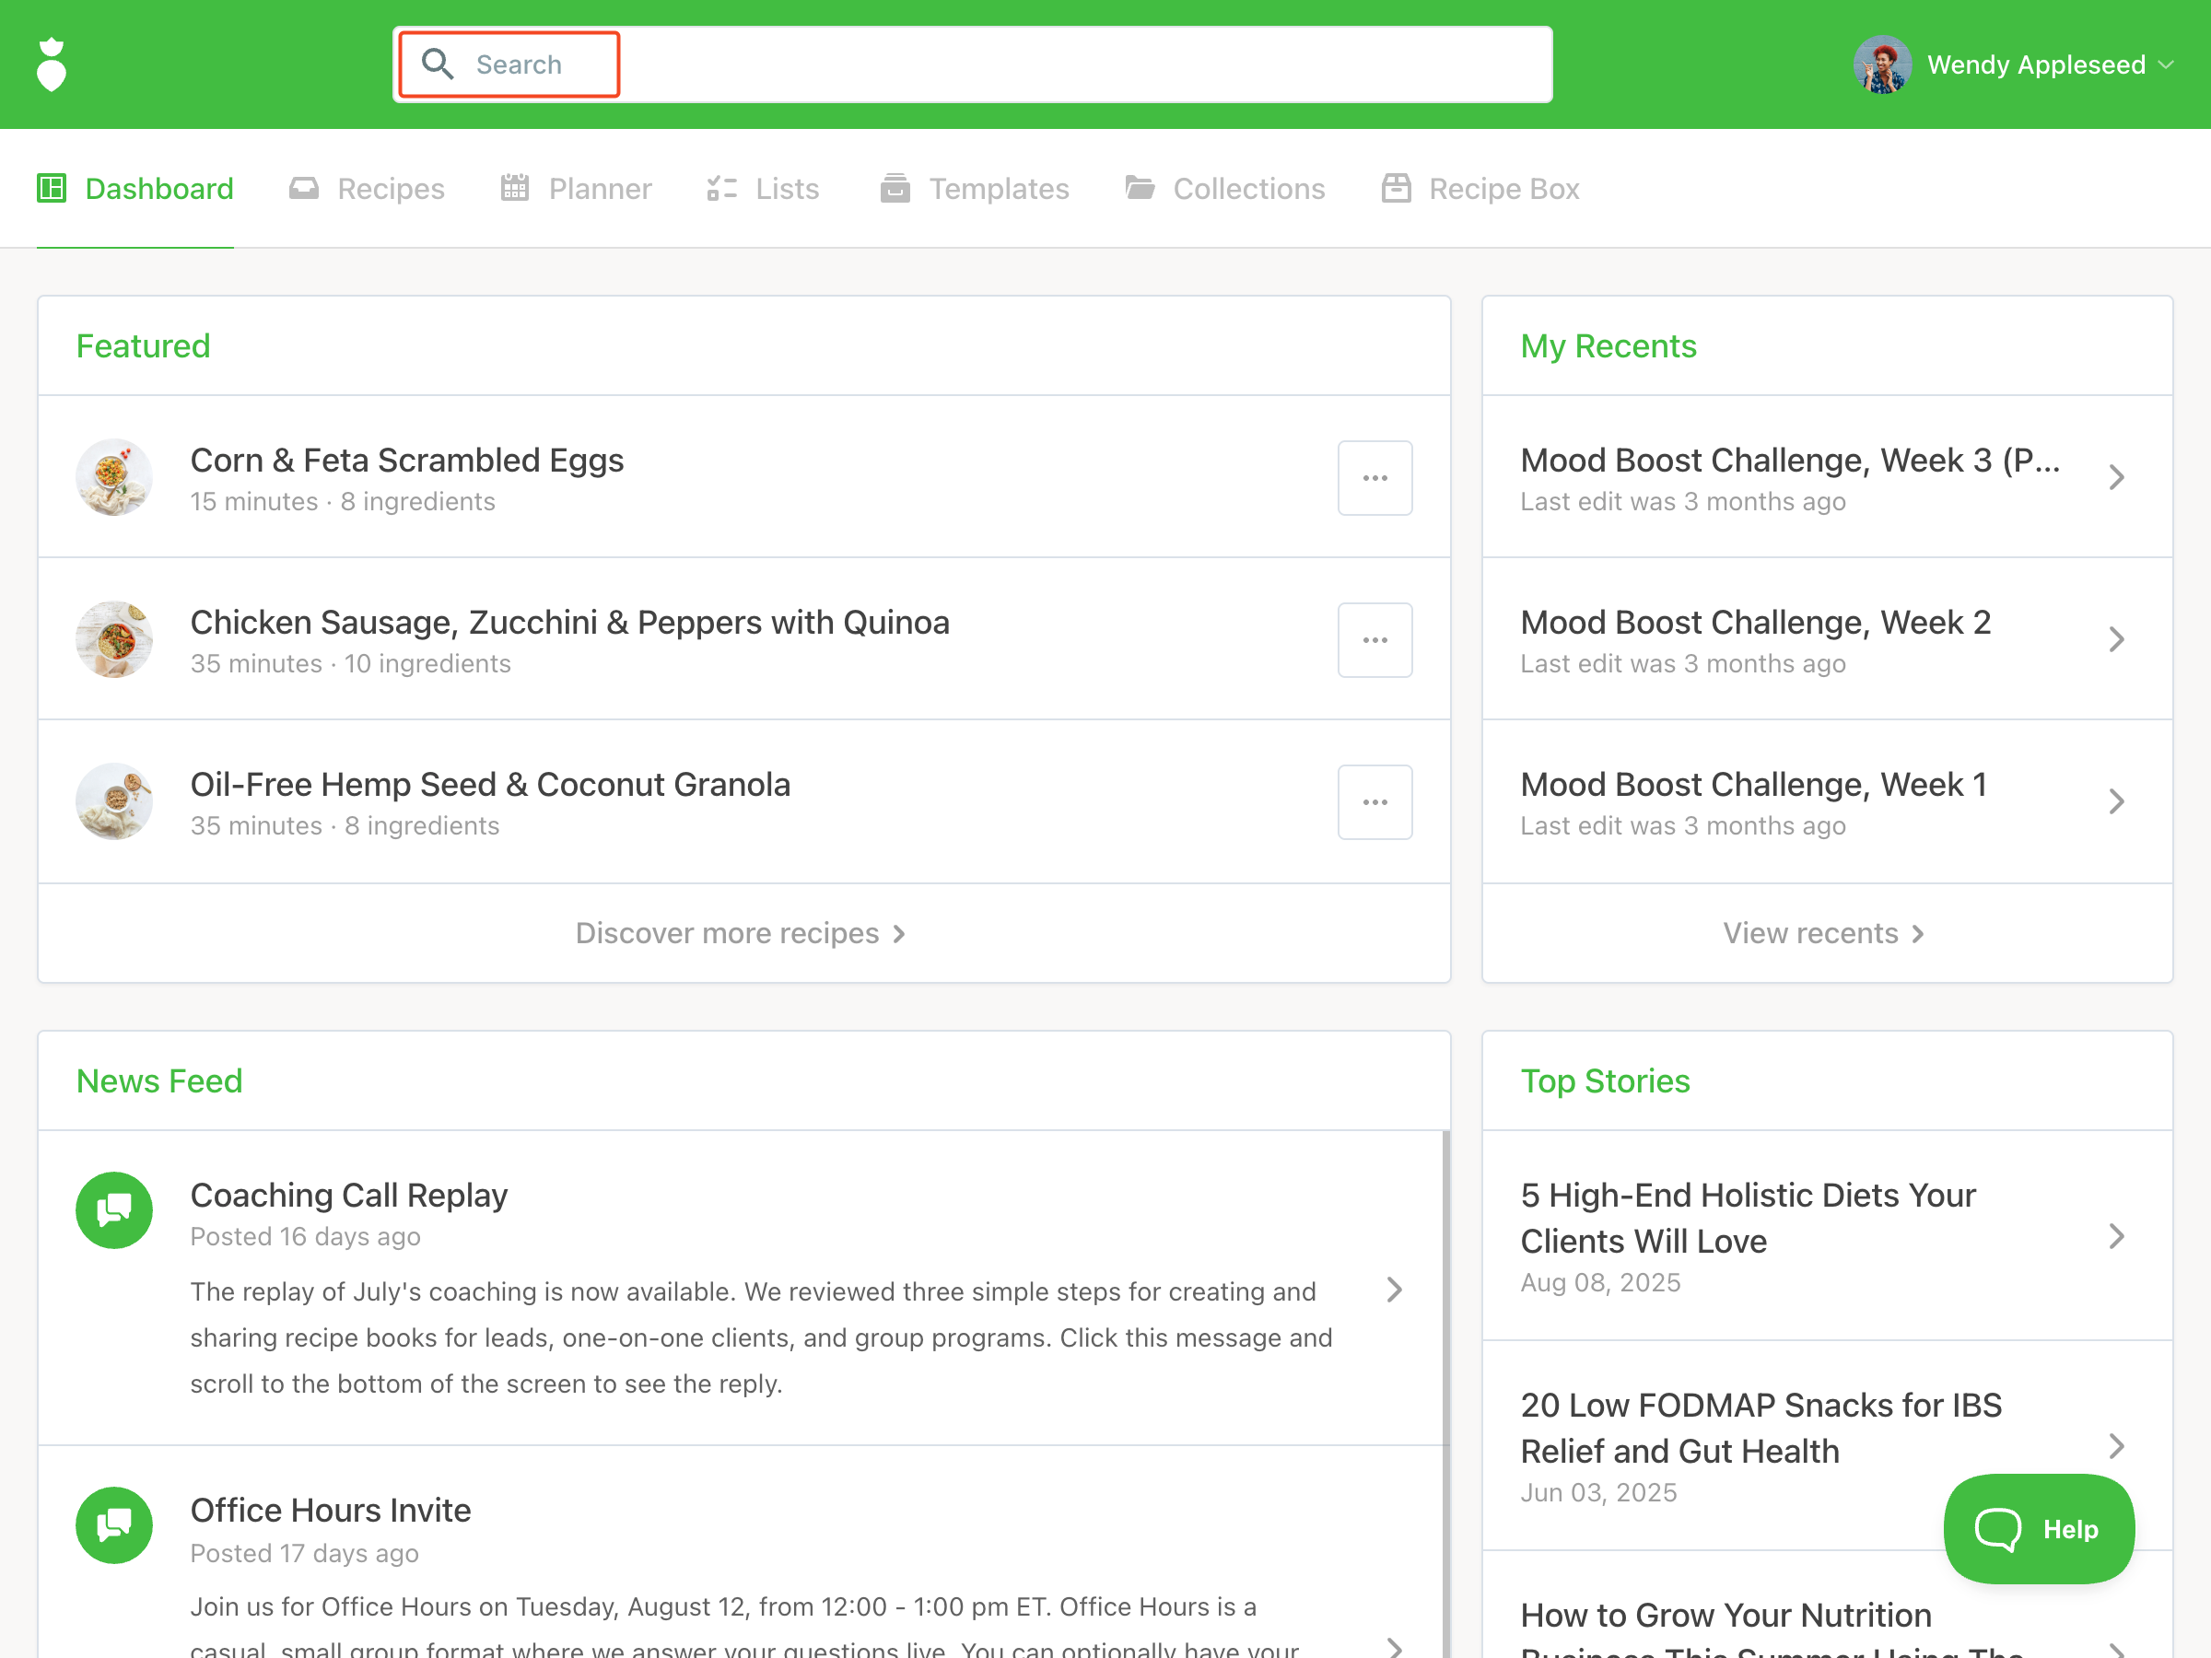This screenshot has width=2211, height=1658.
Task: Click the magnifying glass search icon
Action: tap(437, 64)
